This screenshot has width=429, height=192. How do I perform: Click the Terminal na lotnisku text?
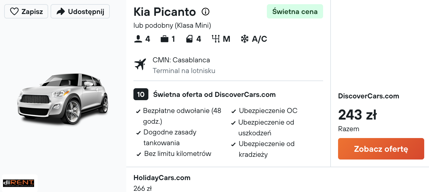(x=184, y=71)
